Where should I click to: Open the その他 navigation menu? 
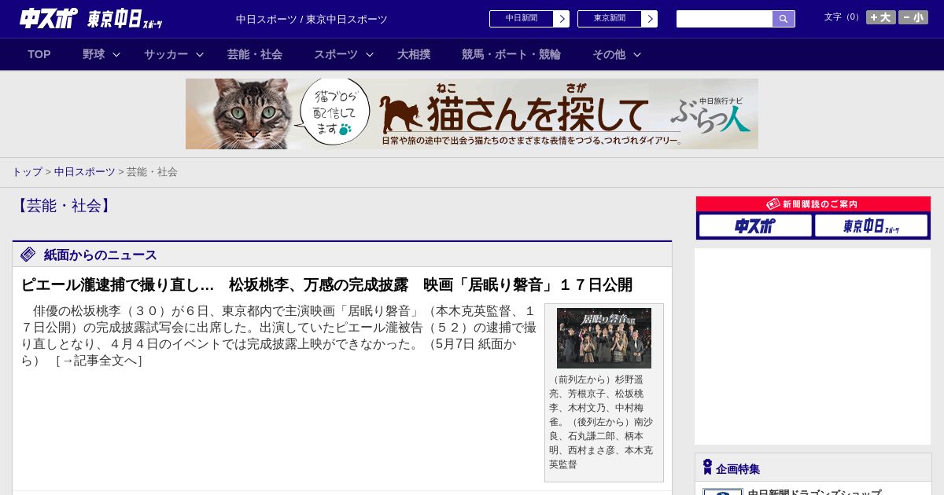(609, 54)
